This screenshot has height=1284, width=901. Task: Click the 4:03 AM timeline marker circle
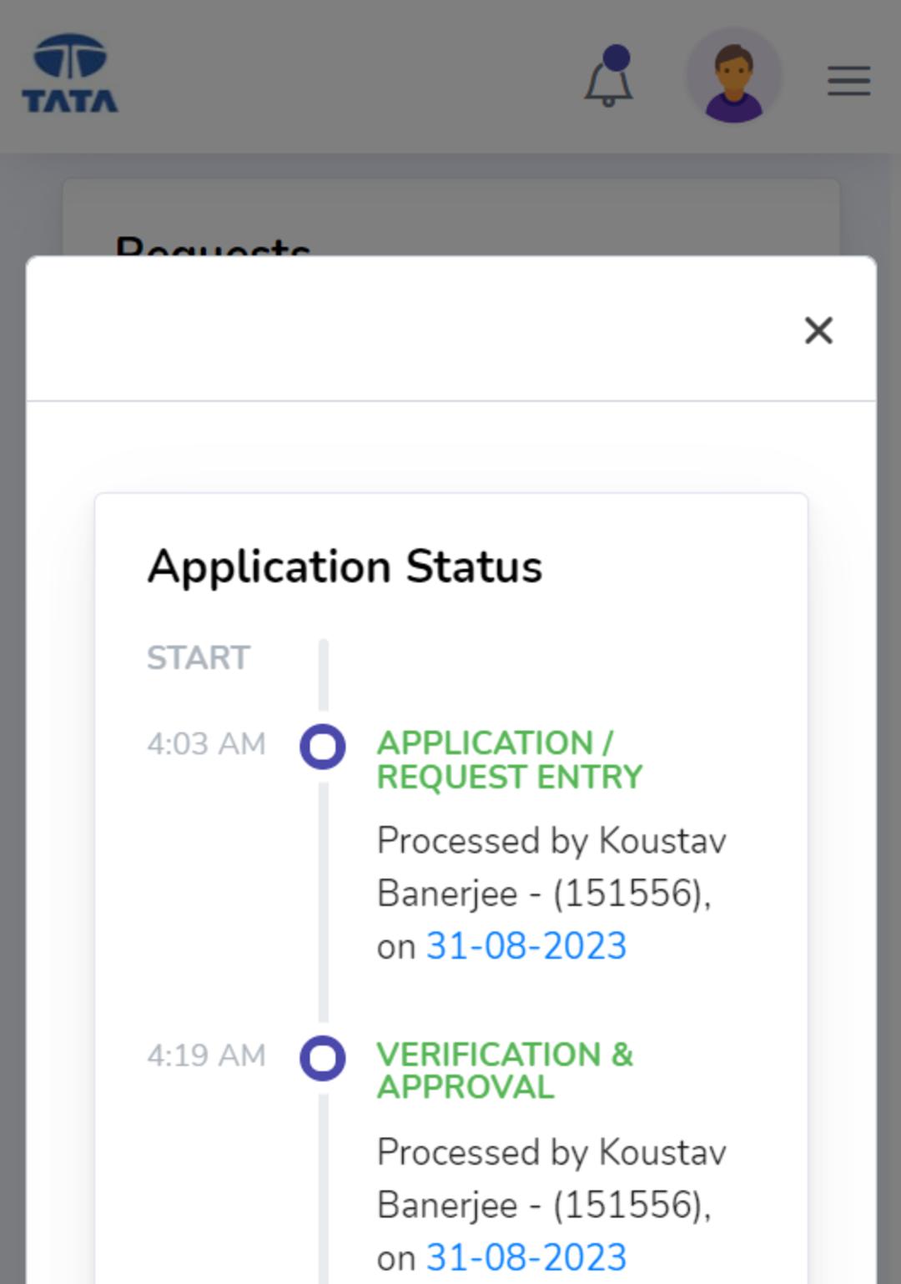click(323, 747)
